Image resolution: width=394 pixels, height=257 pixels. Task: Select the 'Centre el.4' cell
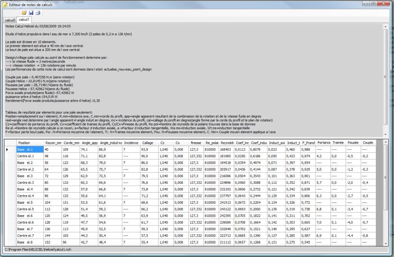pos(30,196)
